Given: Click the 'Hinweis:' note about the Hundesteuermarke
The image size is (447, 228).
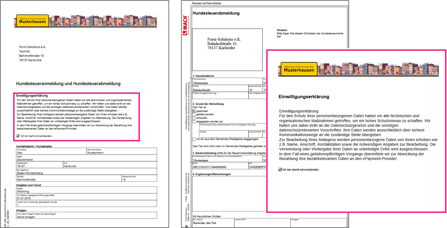Looking at the screenshot, I should pos(310,33).
